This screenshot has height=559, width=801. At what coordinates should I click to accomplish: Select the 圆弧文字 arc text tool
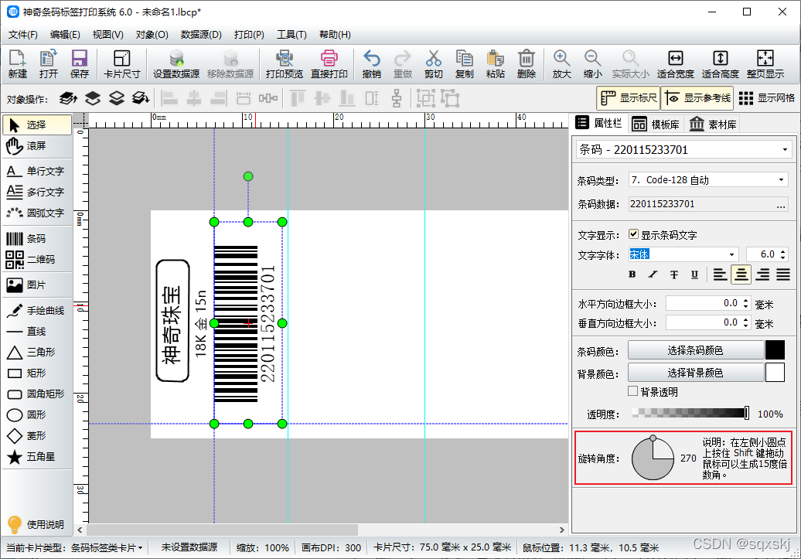(37, 213)
